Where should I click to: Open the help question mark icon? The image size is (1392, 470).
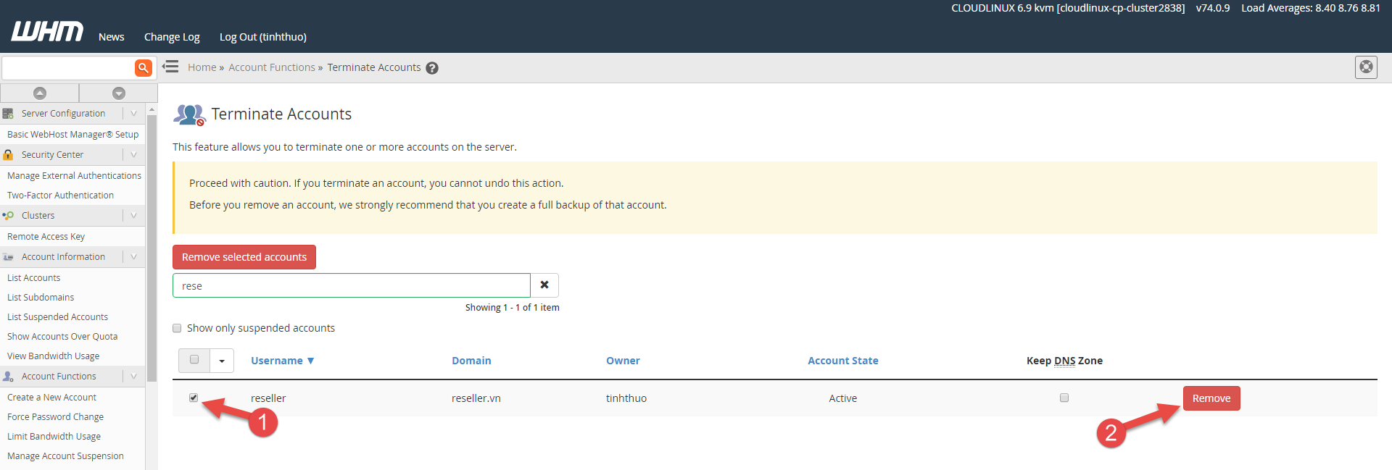pyautogui.click(x=432, y=68)
